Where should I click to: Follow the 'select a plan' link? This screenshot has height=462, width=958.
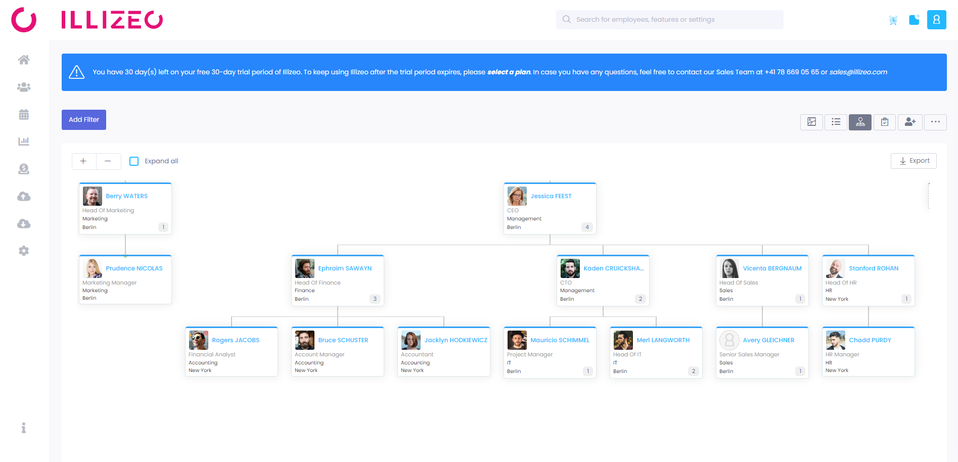(509, 72)
